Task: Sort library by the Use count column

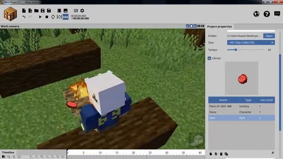Action: (266, 100)
